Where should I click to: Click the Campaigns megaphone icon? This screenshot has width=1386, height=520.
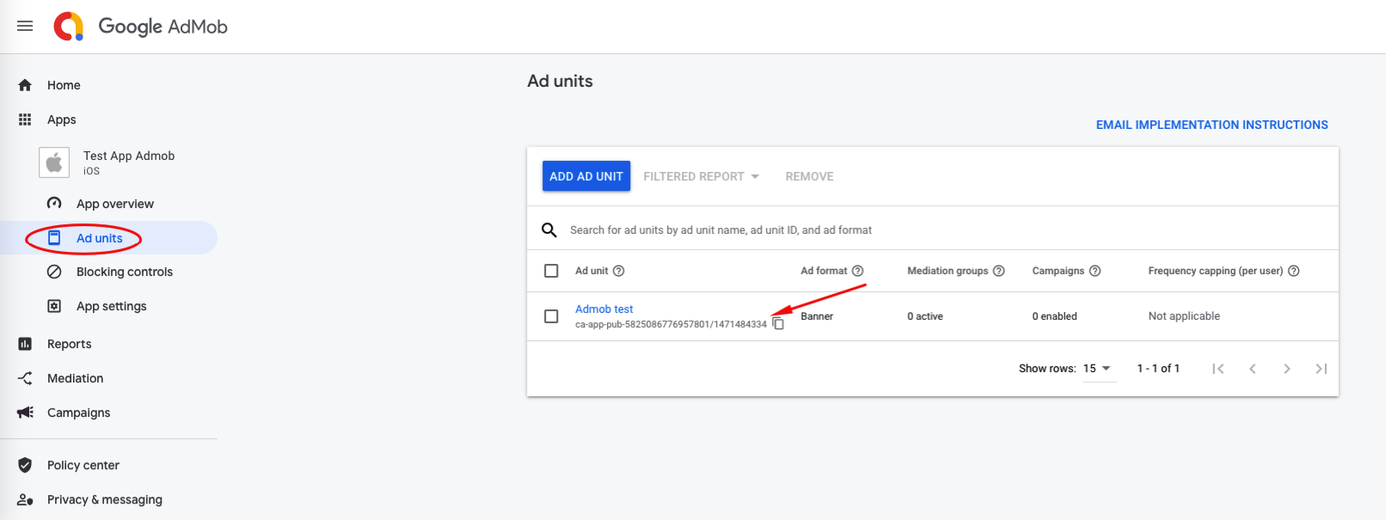pyautogui.click(x=25, y=413)
